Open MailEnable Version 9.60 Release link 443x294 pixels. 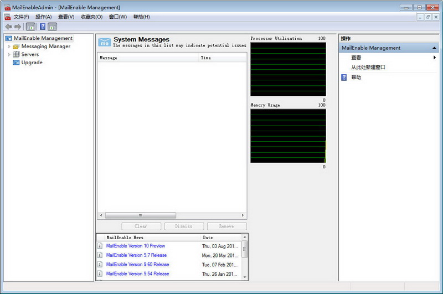click(x=137, y=265)
